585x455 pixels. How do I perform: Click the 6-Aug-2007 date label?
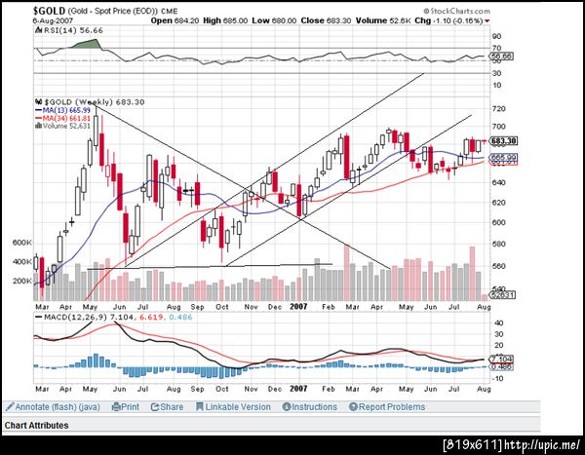(53, 20)
